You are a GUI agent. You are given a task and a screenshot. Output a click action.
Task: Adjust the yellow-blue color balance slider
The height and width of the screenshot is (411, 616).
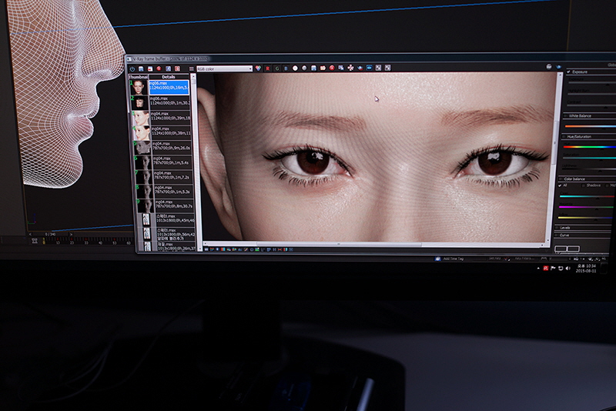point(585,218)
